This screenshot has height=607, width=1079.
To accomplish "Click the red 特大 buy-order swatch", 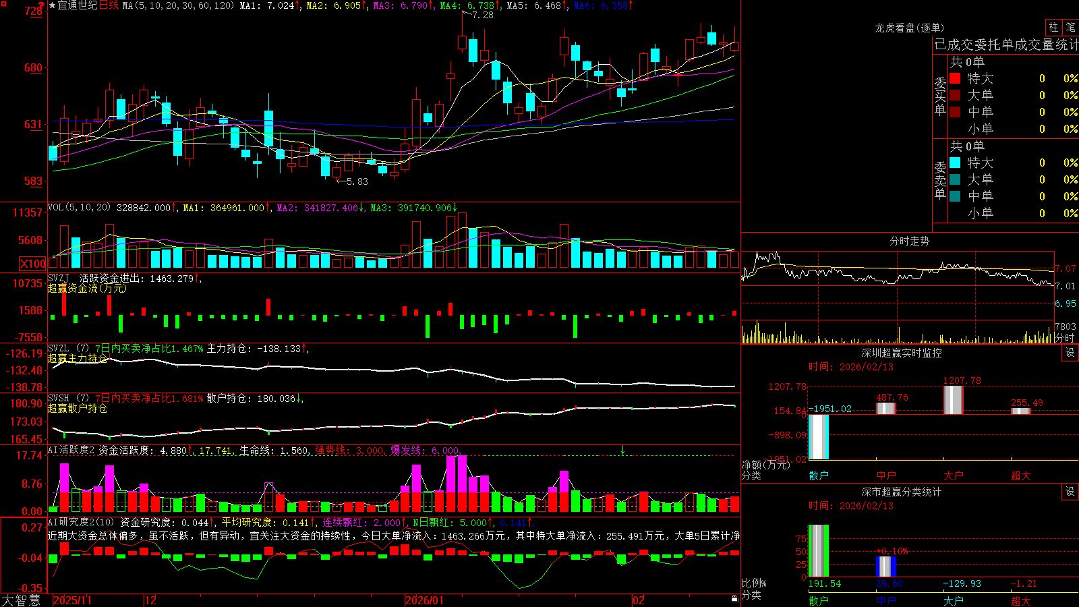I will point(955,78).
